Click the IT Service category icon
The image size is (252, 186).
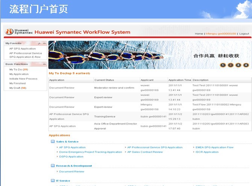53,181
